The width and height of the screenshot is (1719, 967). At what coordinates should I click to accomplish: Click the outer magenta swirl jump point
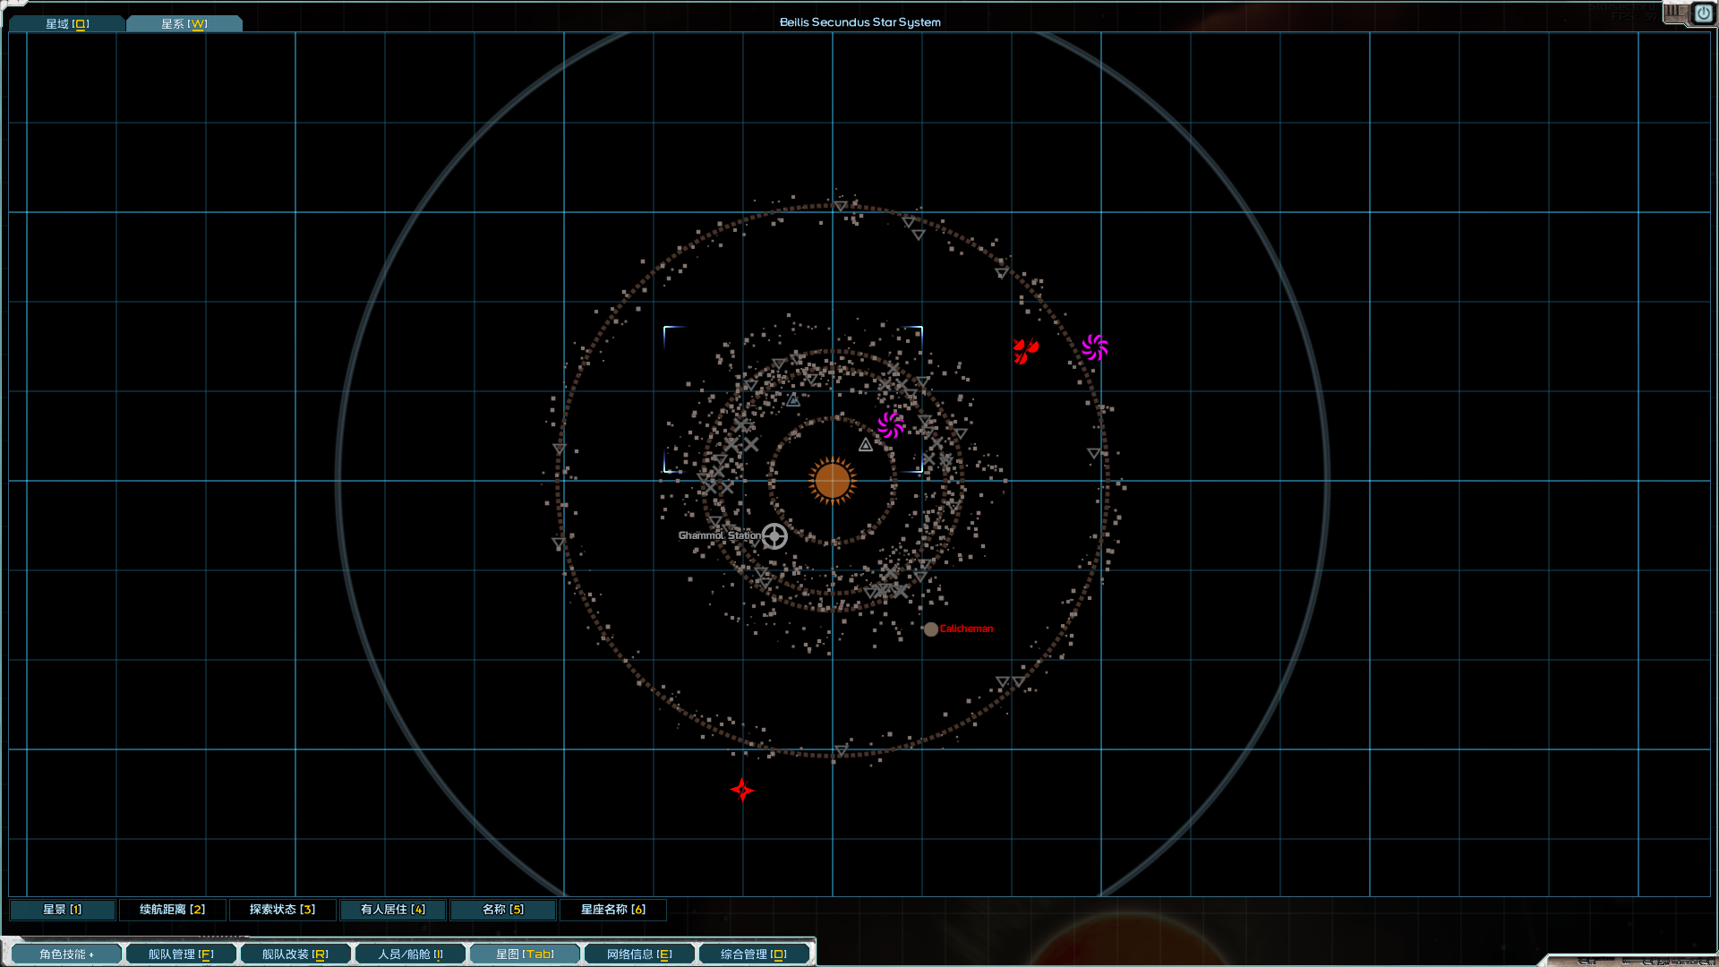click(1095, 347)
